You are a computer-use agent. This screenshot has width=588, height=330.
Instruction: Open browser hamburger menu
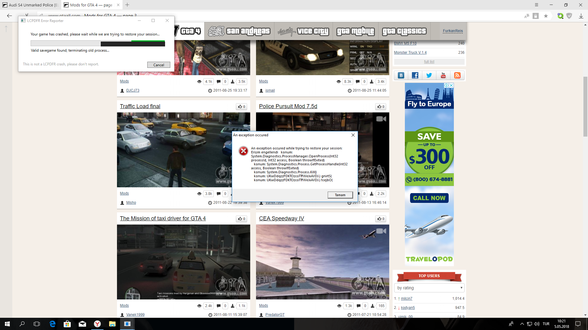pos(536,5)
